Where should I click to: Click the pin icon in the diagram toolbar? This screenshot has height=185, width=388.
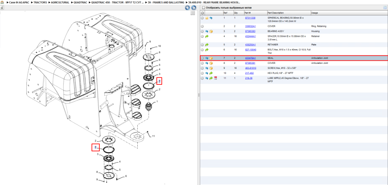click(x=2, y=7)
